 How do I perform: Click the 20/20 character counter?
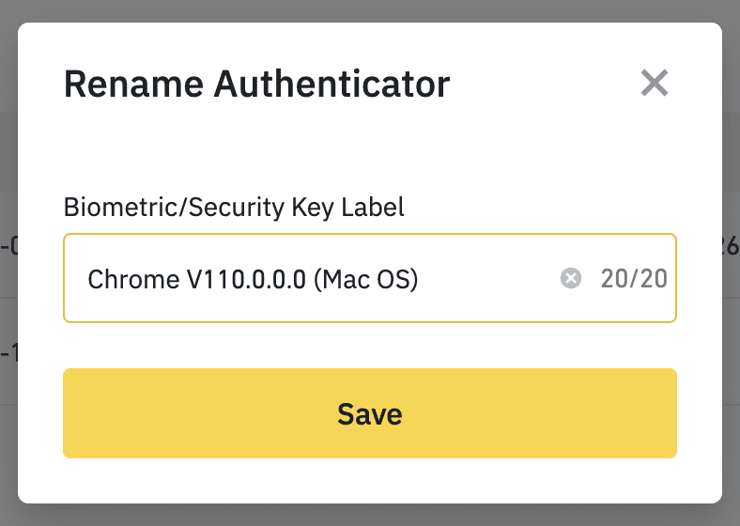coord(635,279)
